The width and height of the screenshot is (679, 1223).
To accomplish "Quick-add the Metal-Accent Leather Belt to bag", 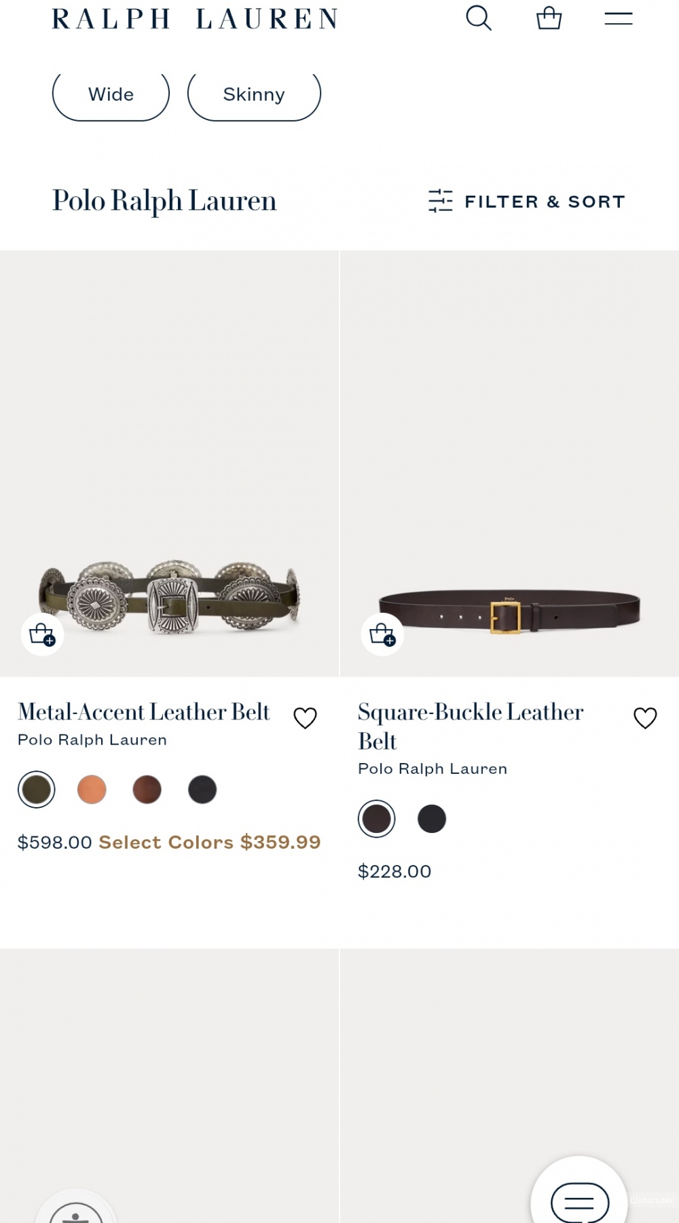I will click(x=43, y=635).
